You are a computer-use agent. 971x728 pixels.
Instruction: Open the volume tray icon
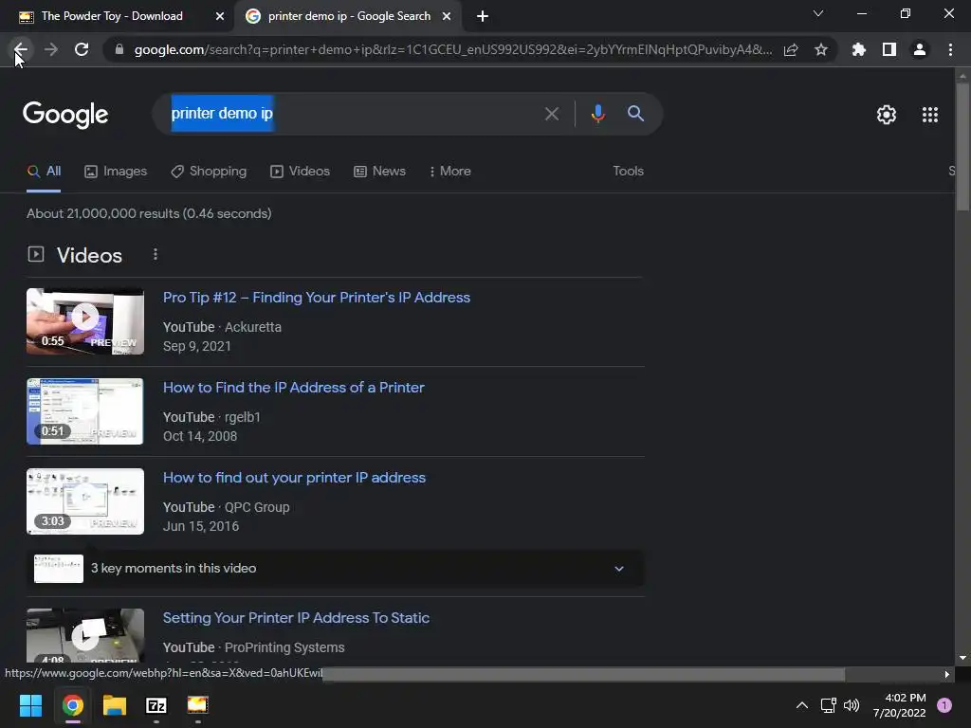852,705
